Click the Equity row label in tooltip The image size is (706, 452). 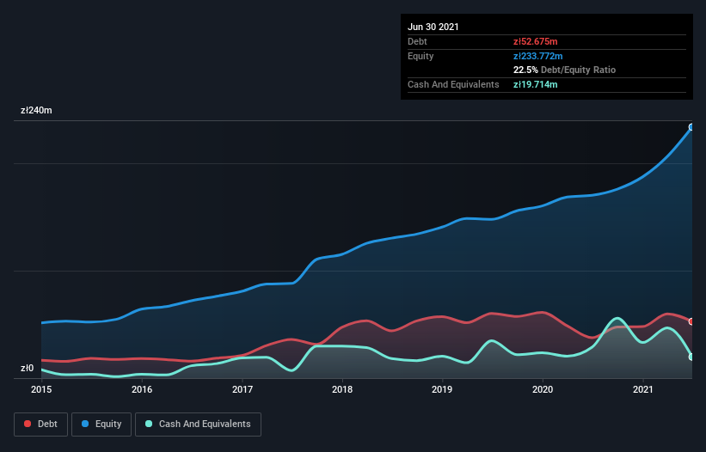click(421, 56)
